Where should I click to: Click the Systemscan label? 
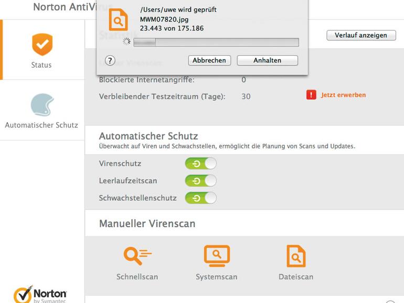pyautogui.click(x=217, y=277)
